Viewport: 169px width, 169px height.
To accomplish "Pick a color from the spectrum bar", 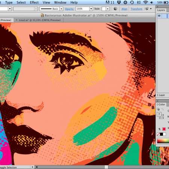I will tap(163, 141).
